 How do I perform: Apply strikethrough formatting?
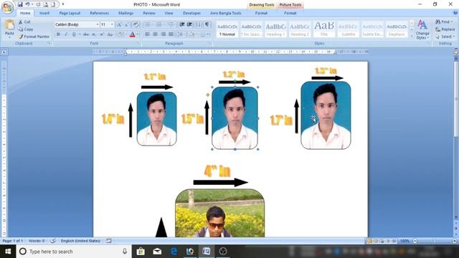pos(86,34)
